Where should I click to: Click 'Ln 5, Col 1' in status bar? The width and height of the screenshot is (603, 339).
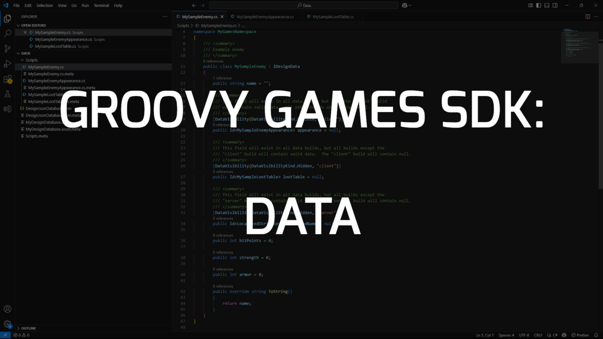(x=485, y=335)
